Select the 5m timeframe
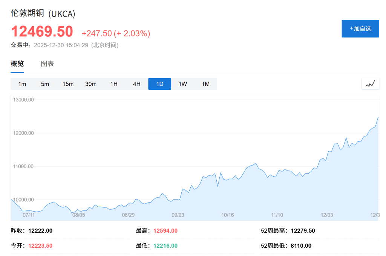 45,84
